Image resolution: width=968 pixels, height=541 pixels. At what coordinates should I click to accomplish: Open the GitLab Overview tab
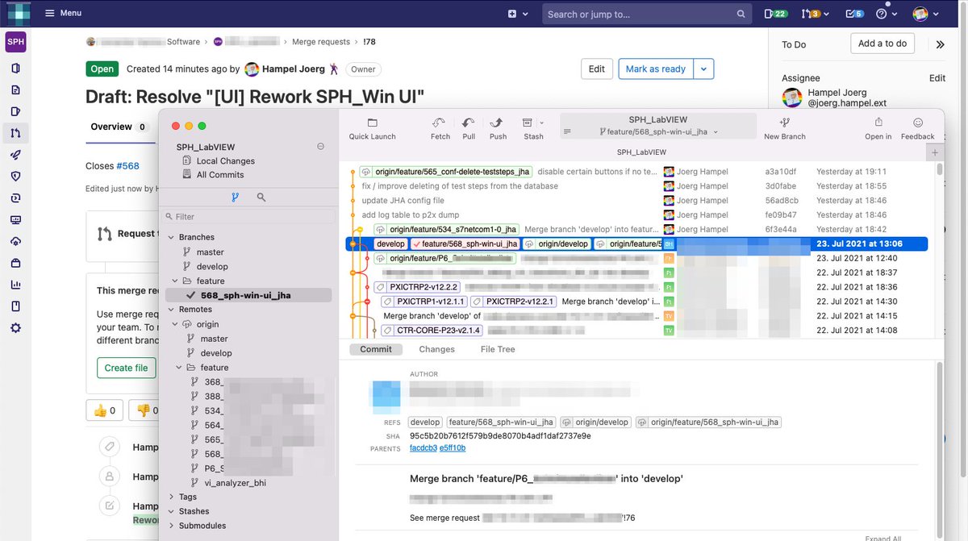click(119, 127)
